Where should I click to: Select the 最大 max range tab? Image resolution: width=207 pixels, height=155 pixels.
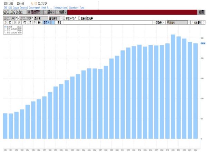pyautogui.click(x=40, y=22)
